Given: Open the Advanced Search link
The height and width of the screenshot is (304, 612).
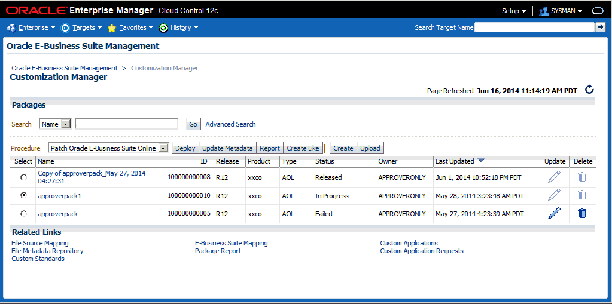Looking at the screenshot, I should (231, 124).
